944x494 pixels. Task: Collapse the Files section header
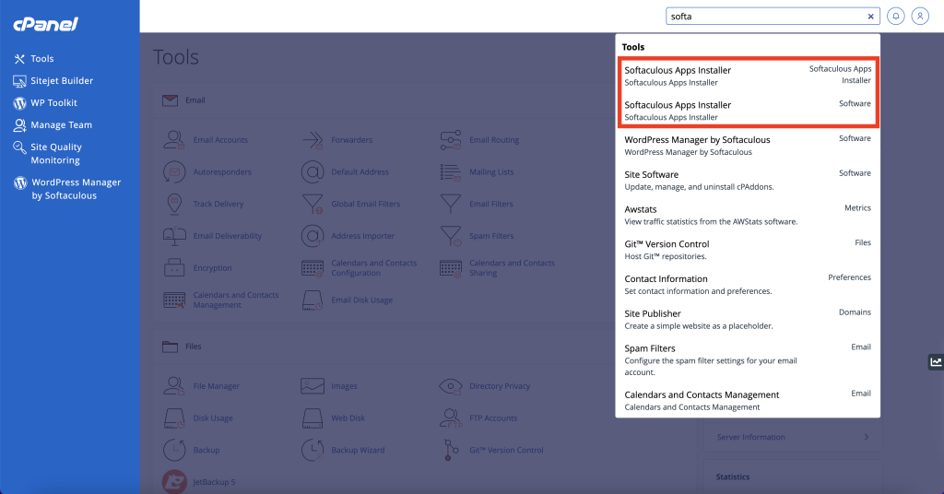click(383, 347)
